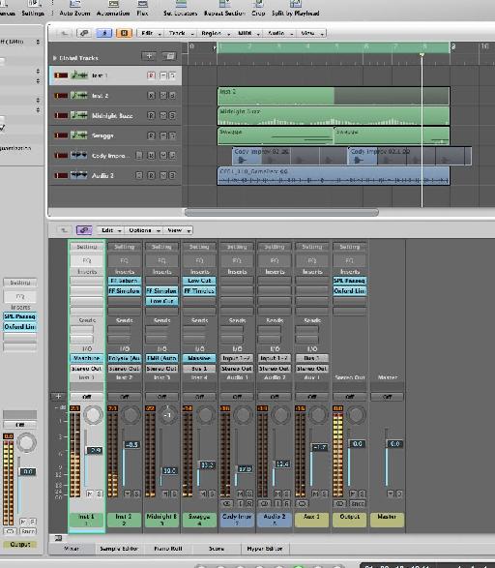Viewport: 495px width, 568px height.
Task: Solo the Swagga track in track list
Action: click(x=172, y=135)
